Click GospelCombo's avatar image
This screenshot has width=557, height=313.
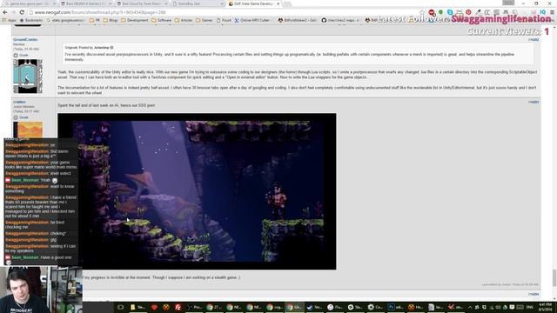pyautogui.click(x=28, y=77)
